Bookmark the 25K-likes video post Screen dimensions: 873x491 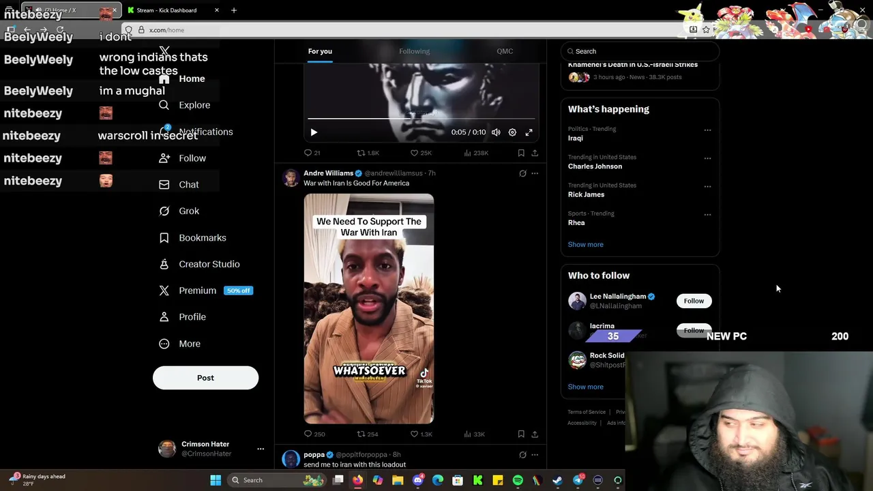(521, 153)
